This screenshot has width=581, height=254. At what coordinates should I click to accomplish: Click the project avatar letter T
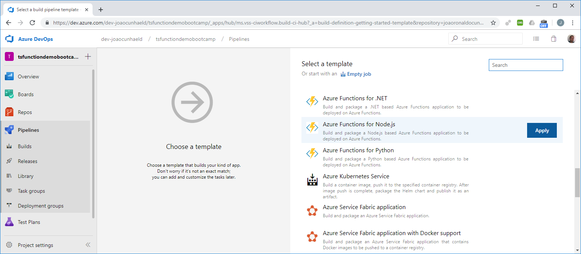coord(9,57)
